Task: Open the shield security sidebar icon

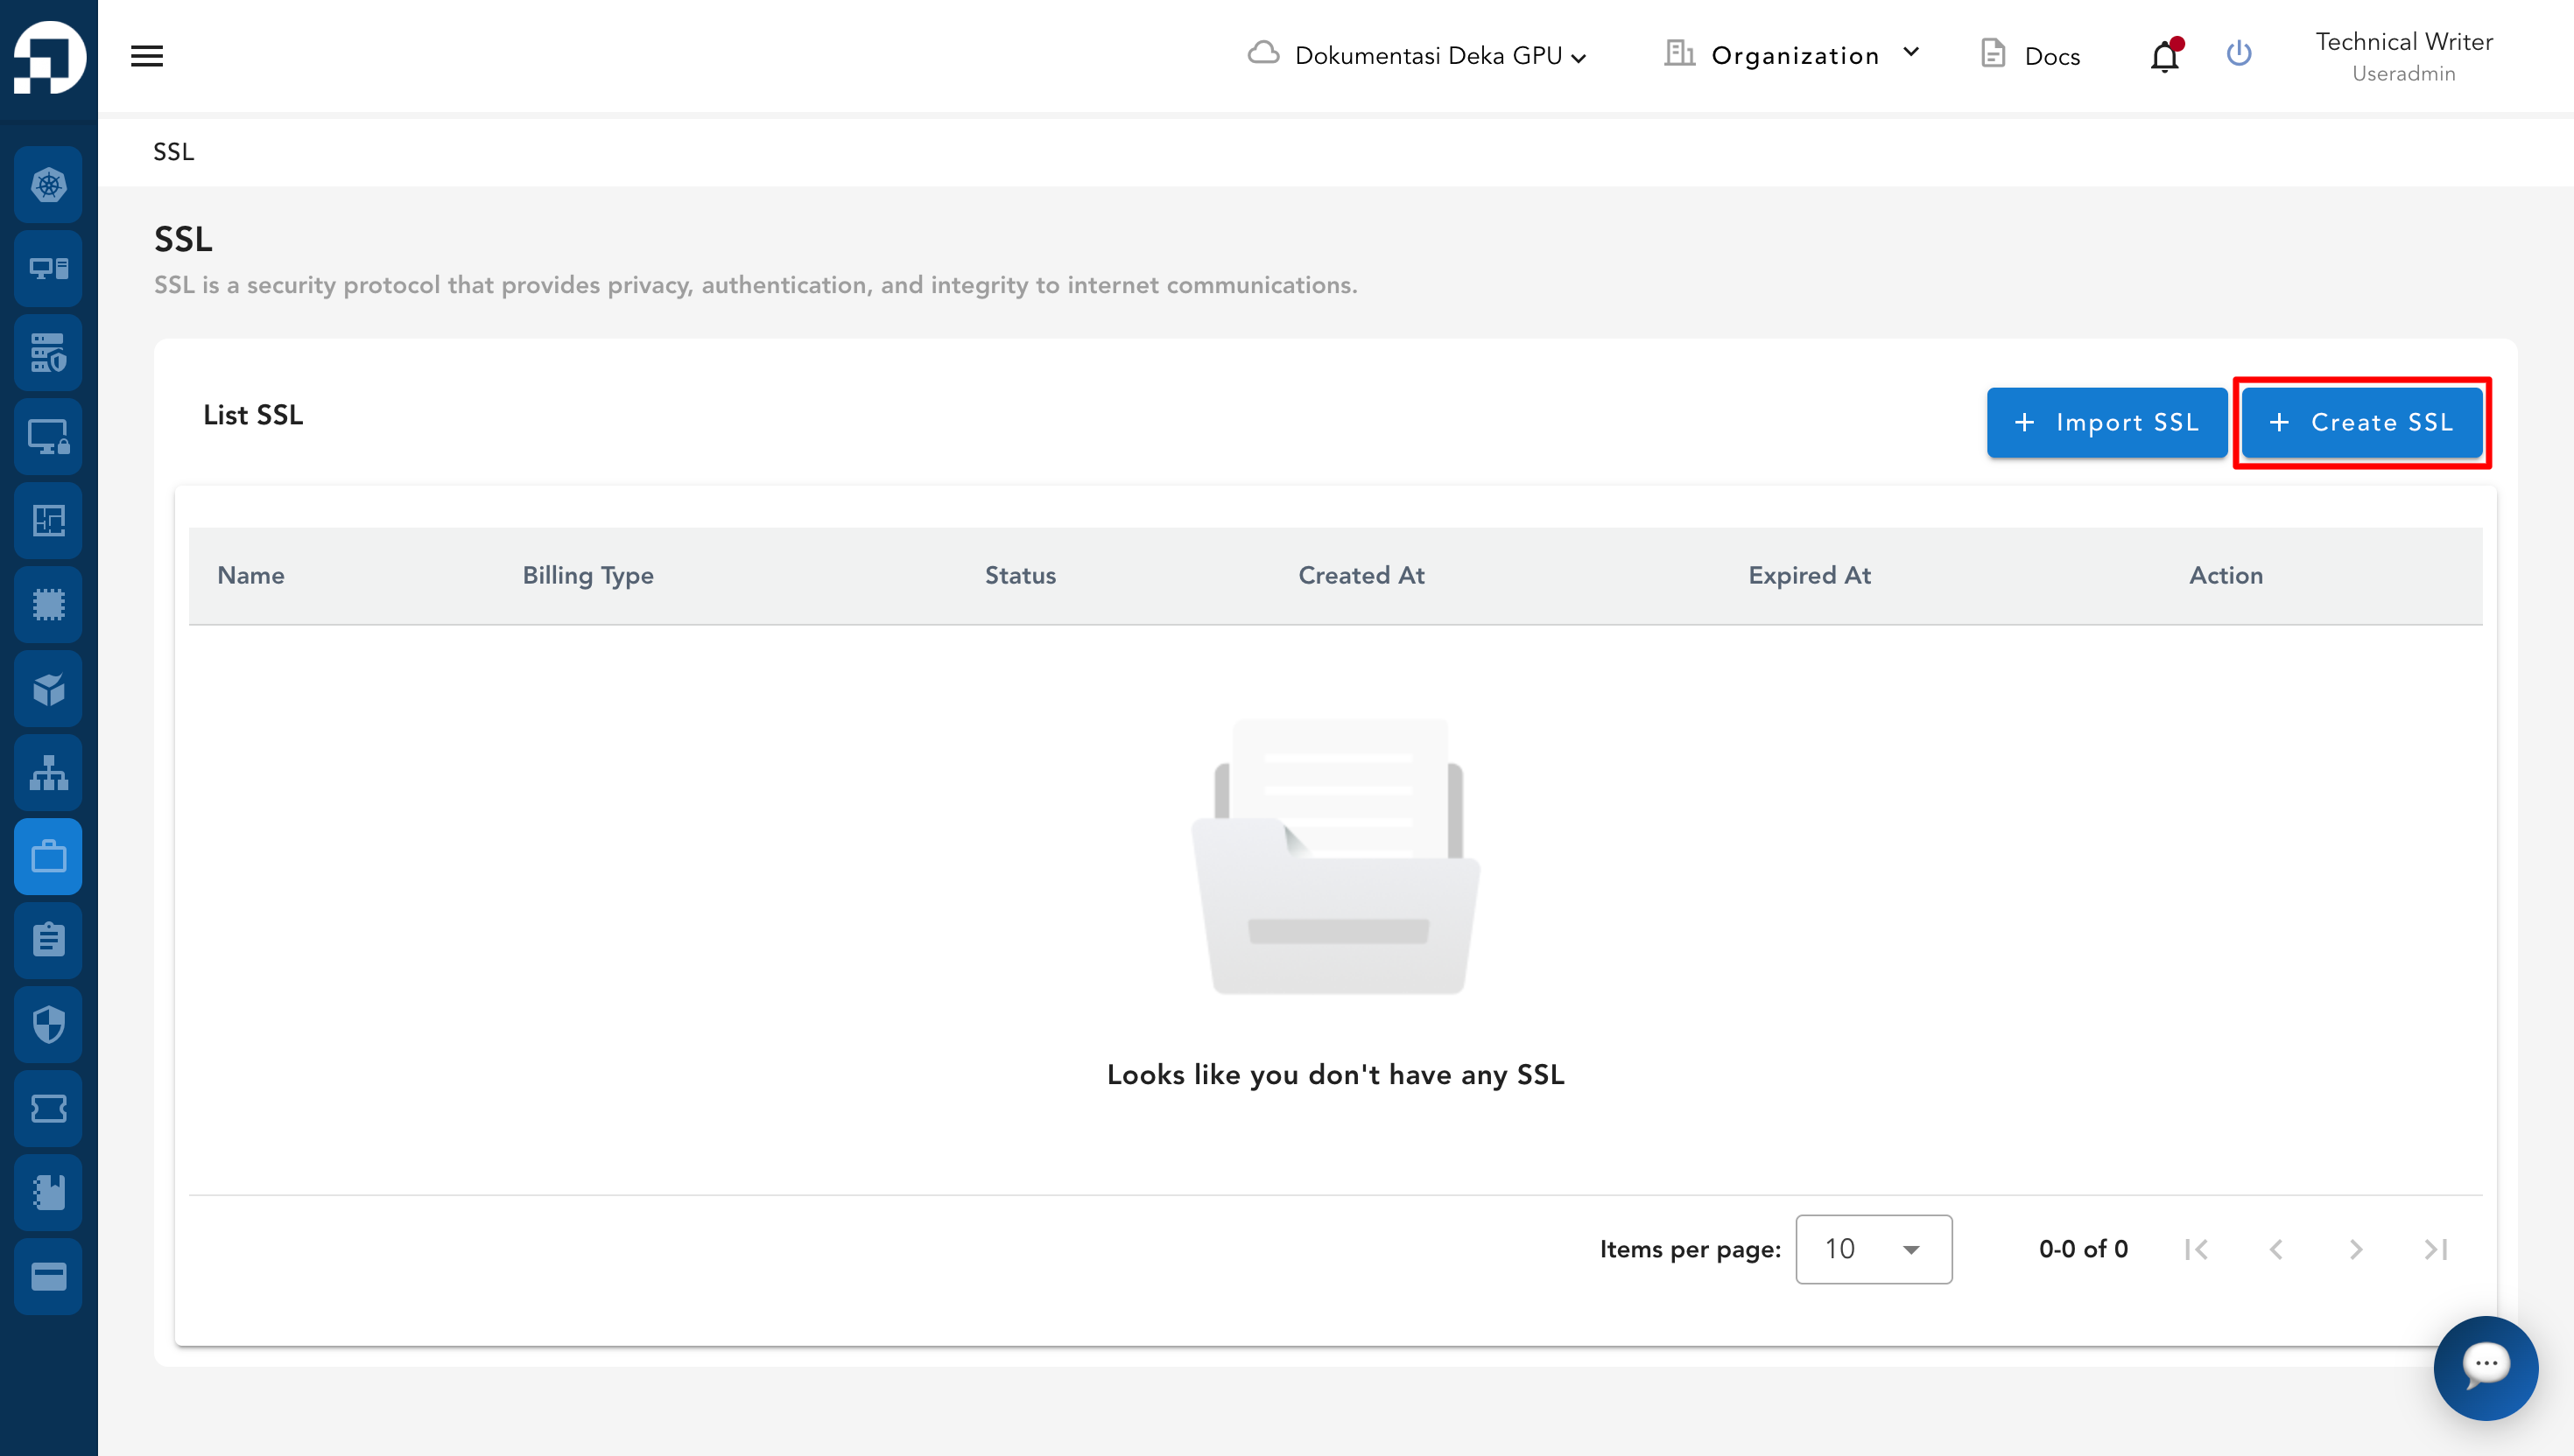Action: tap(48, 1024)
